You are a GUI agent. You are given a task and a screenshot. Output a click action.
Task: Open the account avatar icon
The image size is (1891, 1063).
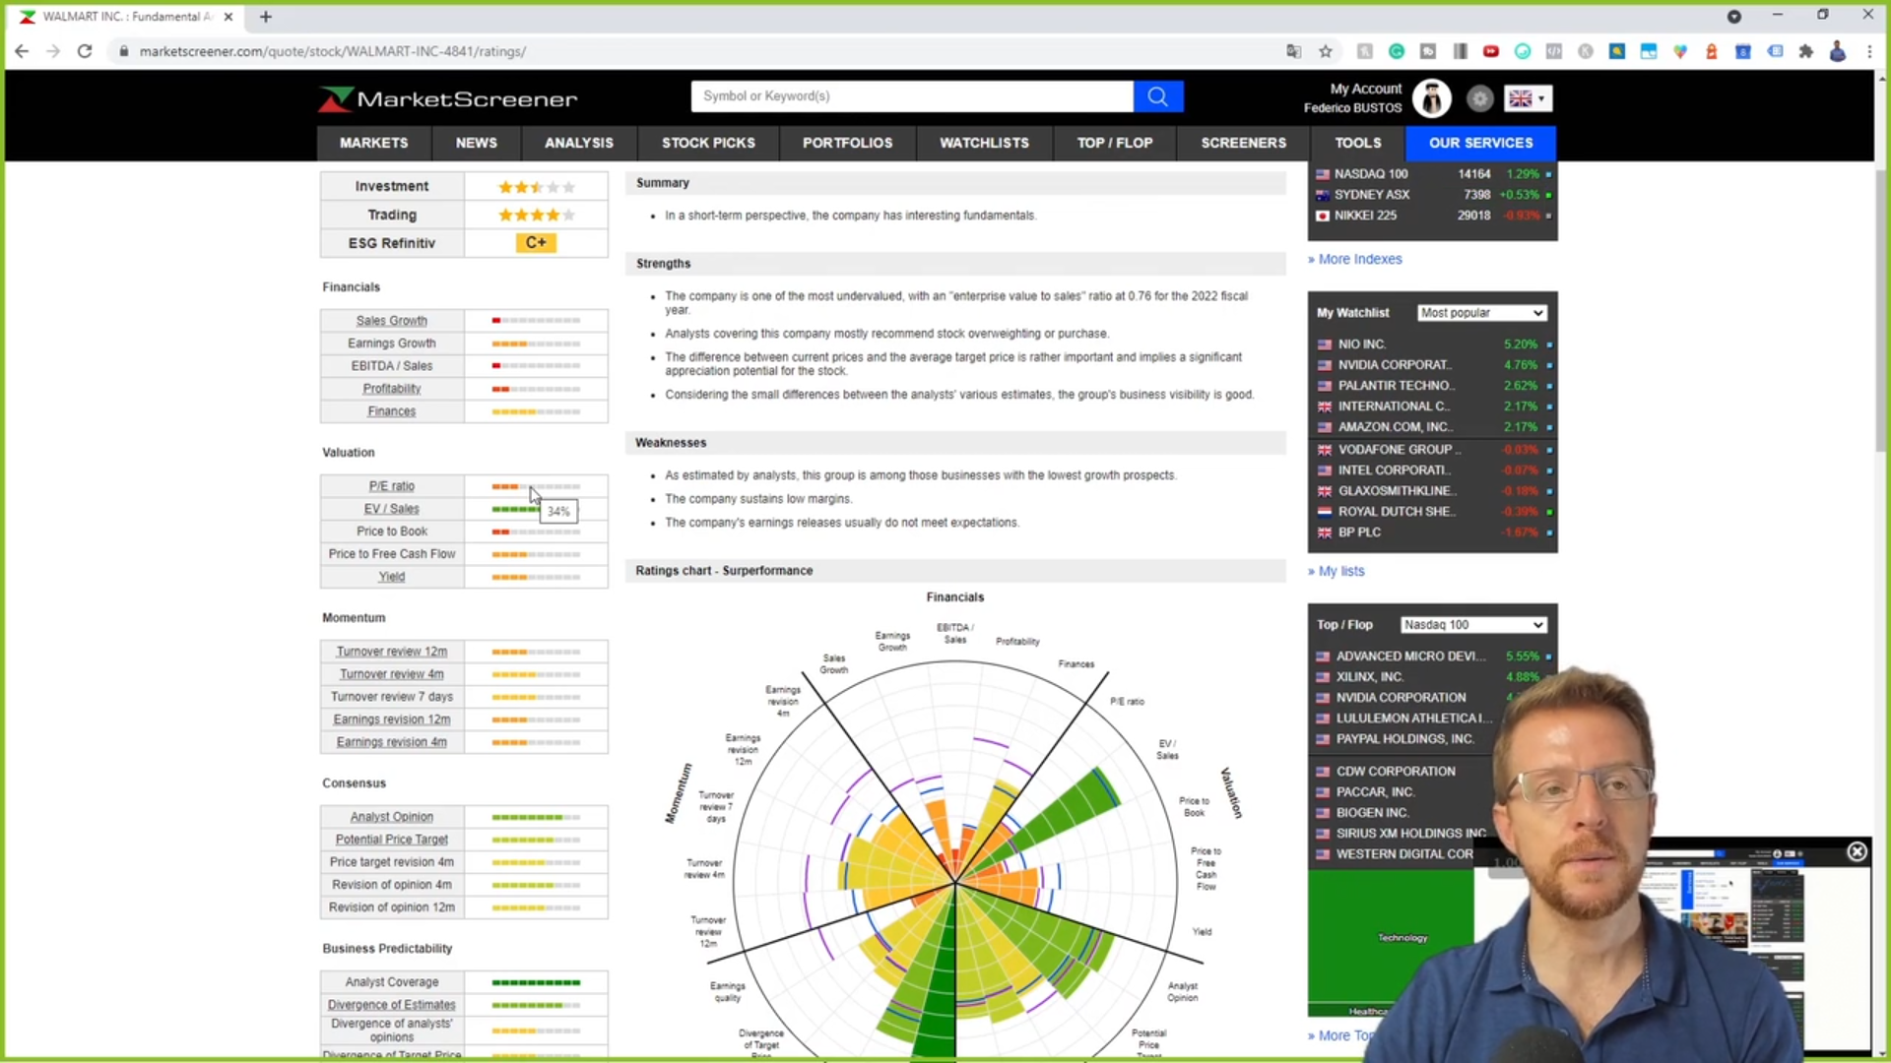pyautogui.click(x=1431, y=98)
